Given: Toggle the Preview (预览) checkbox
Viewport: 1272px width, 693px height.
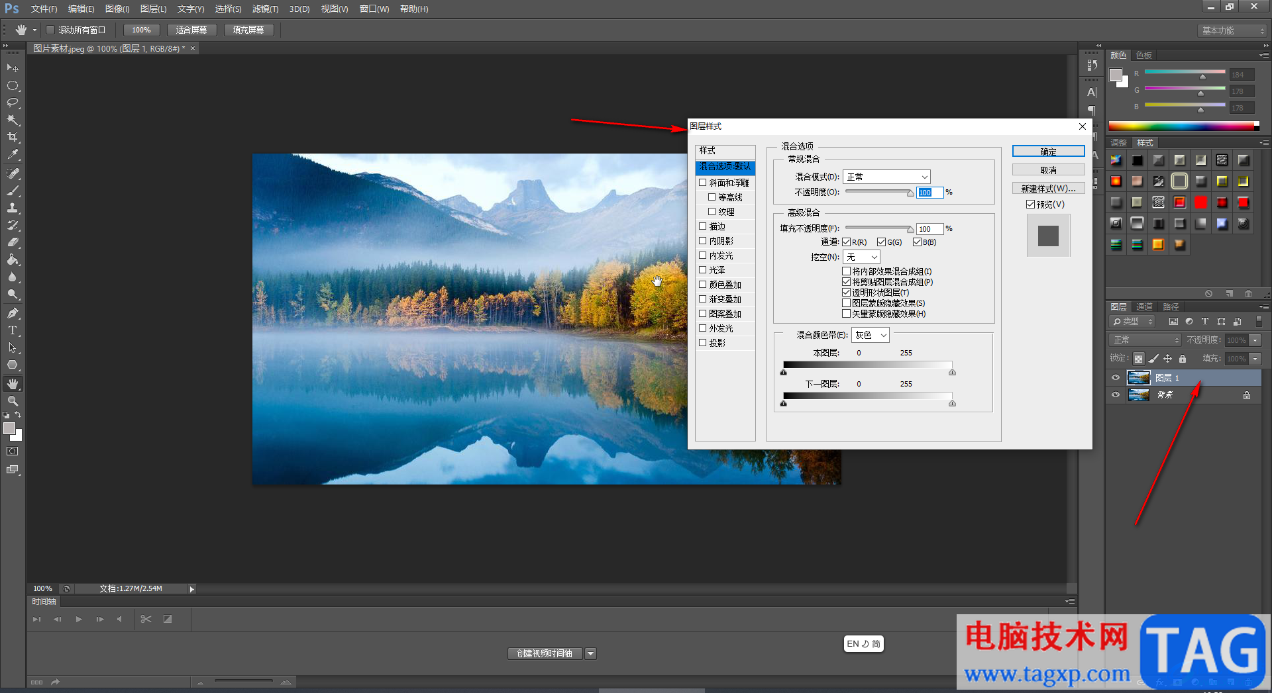Looking at the screenshot, I should point(1030,205).
